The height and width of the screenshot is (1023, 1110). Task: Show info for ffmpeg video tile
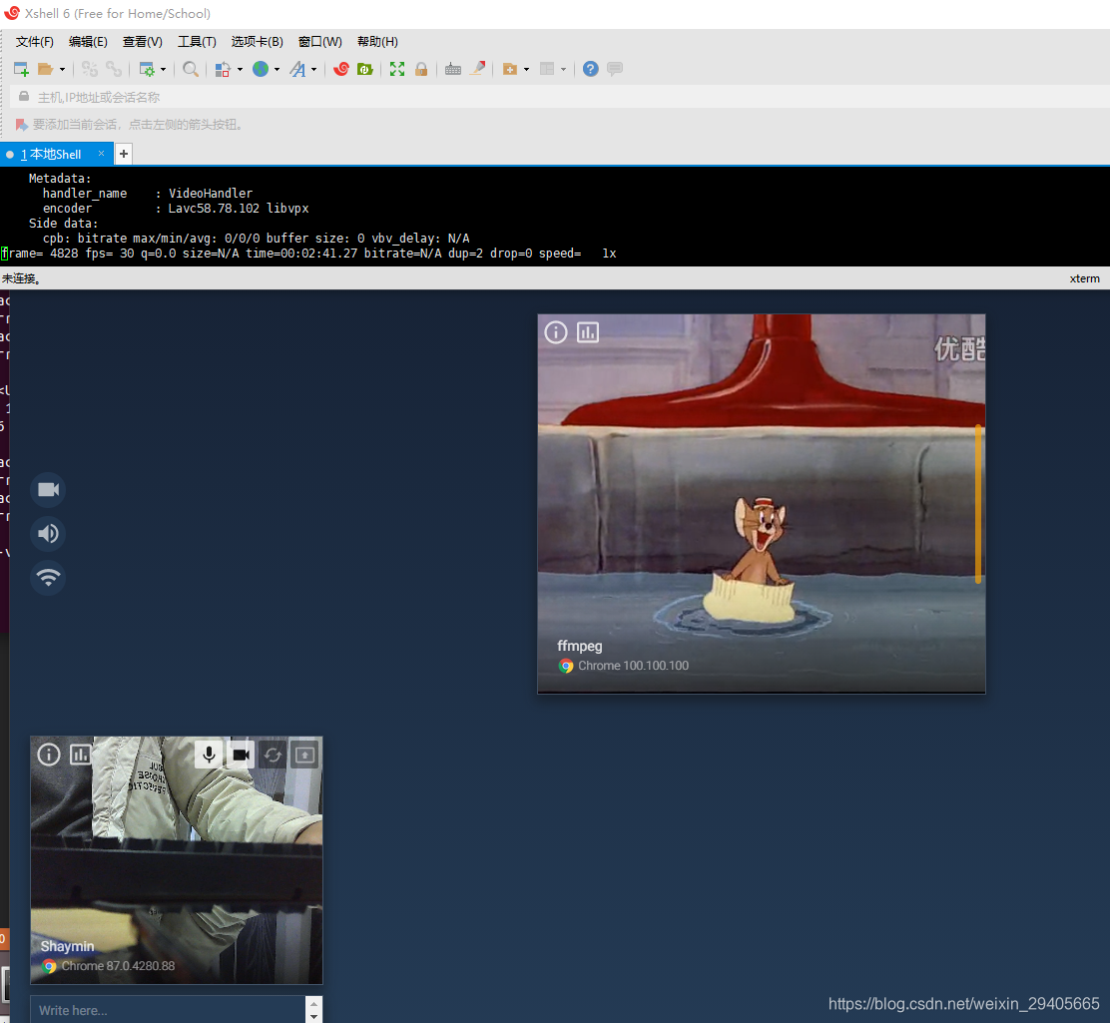tap(556, 332)
